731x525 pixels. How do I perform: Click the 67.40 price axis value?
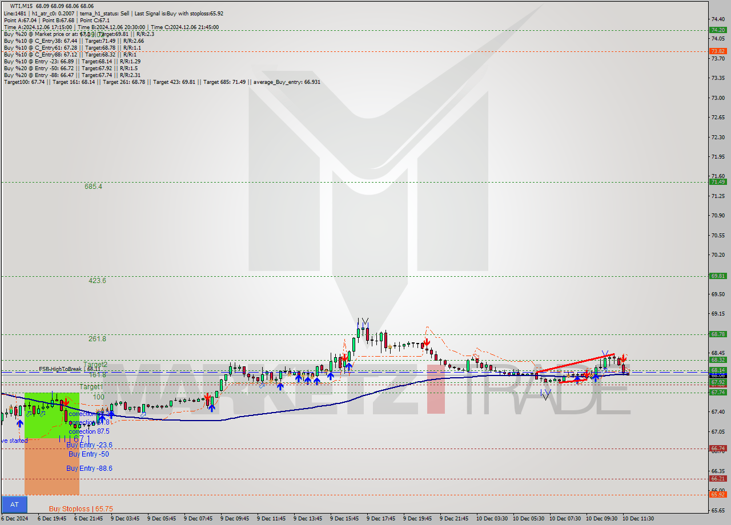tap(717, 412)
